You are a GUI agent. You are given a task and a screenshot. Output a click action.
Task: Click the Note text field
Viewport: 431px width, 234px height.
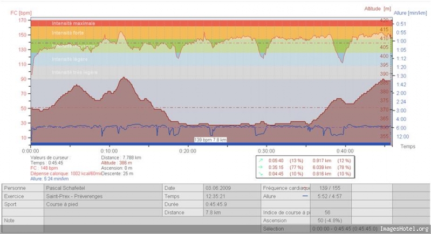click(152, 221)
